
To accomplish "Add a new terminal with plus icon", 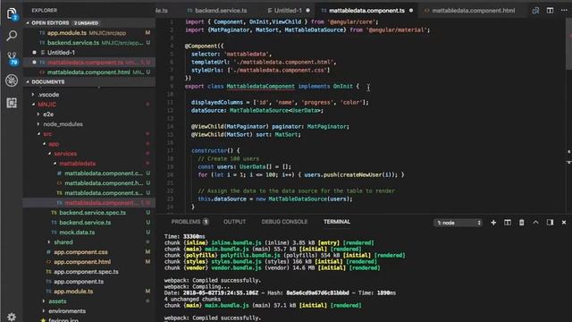I will tap(493, 223).
